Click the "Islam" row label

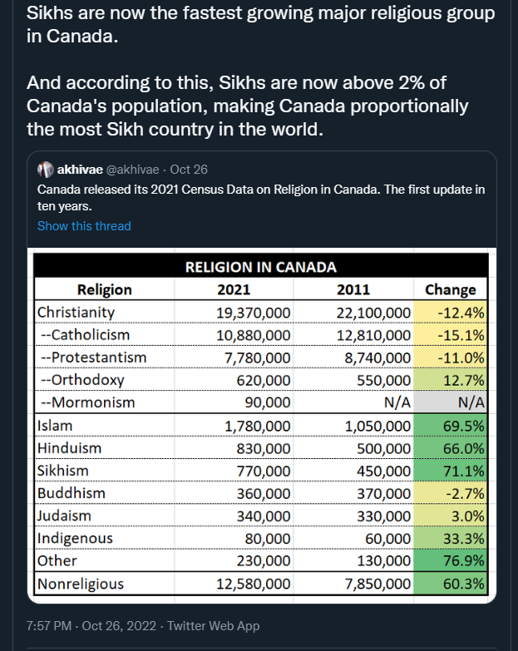click(55, 426)
